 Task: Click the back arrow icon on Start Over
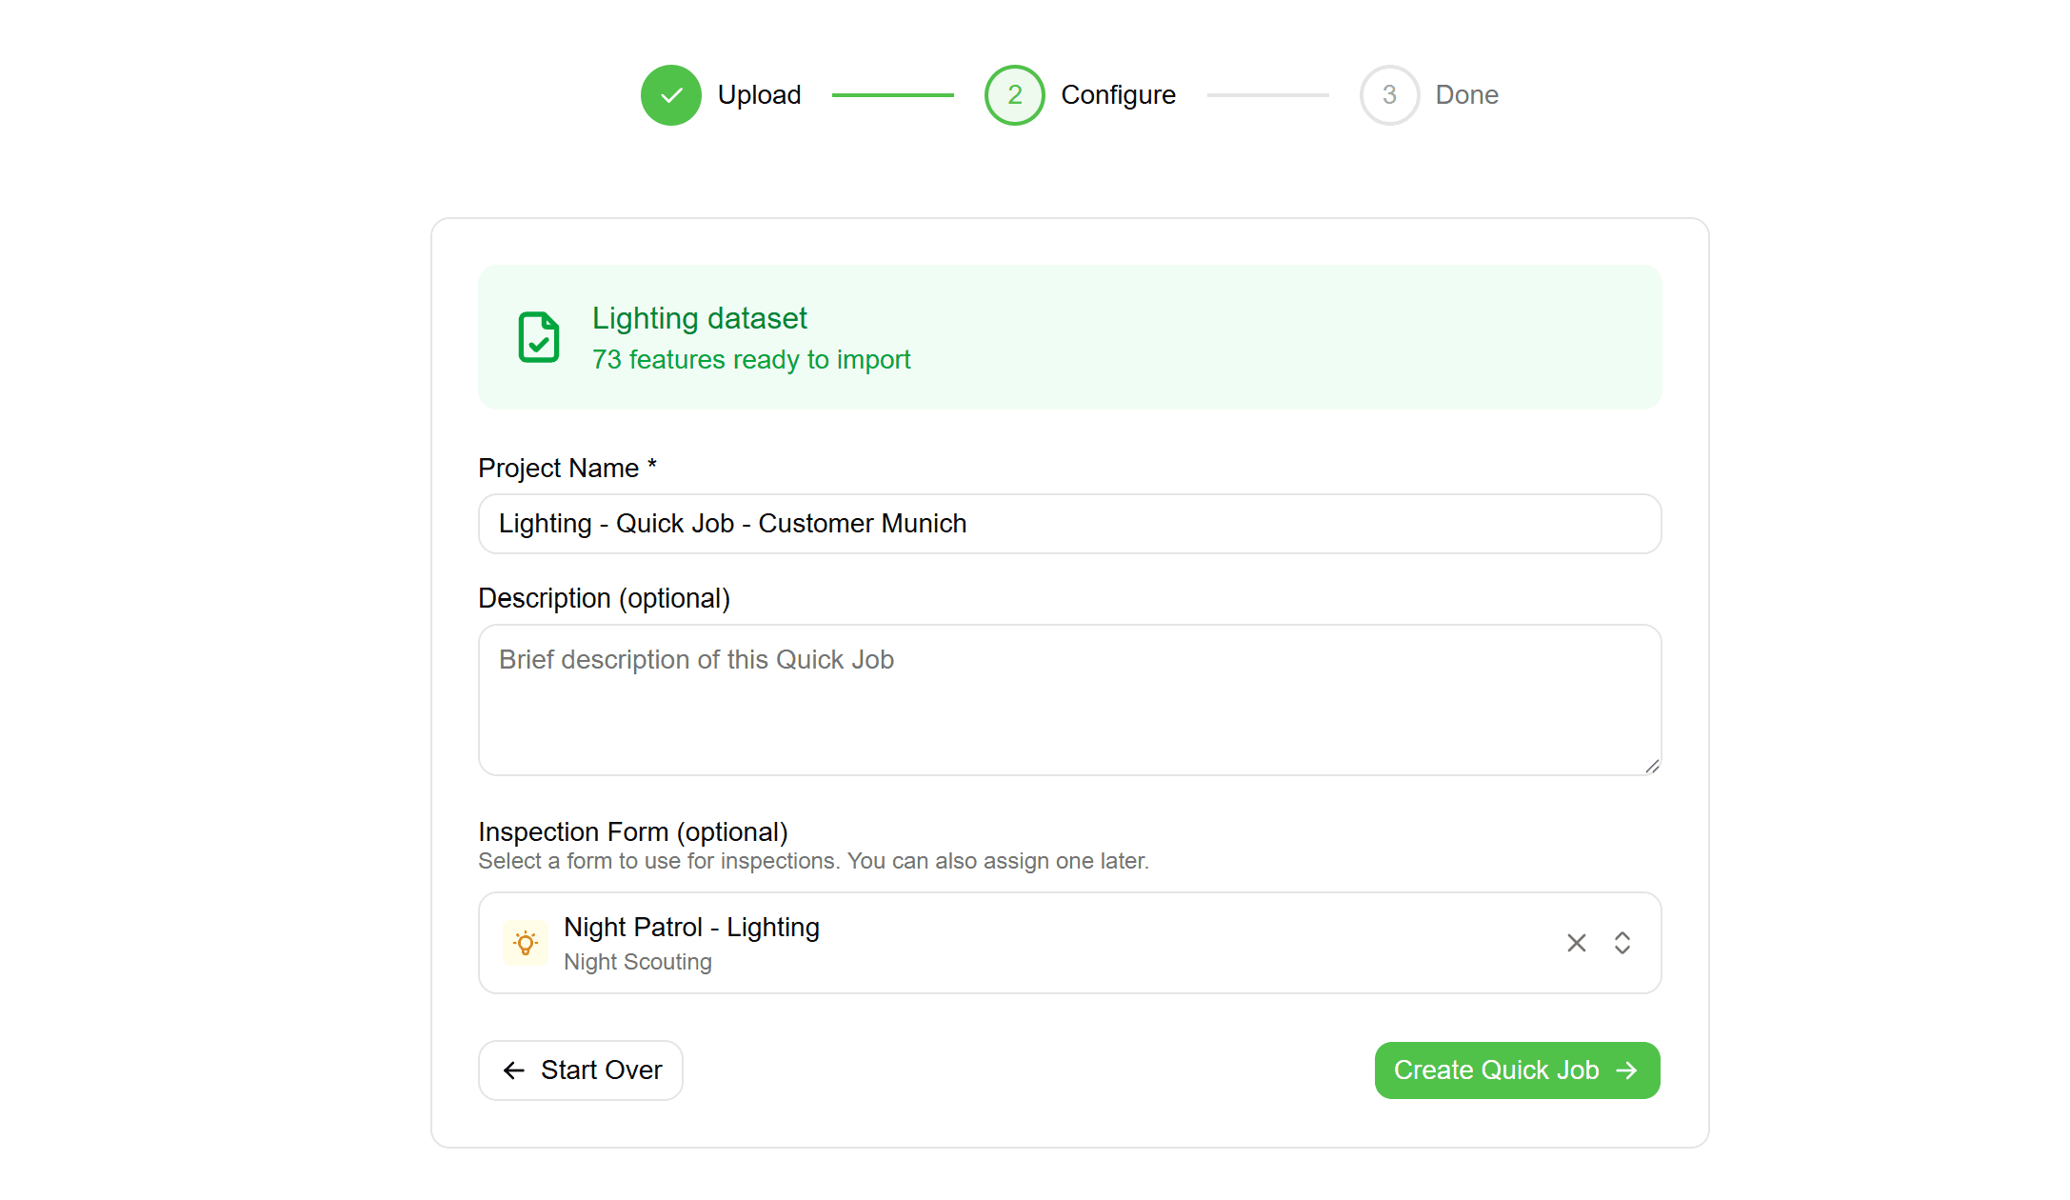tap(514, 1070)
